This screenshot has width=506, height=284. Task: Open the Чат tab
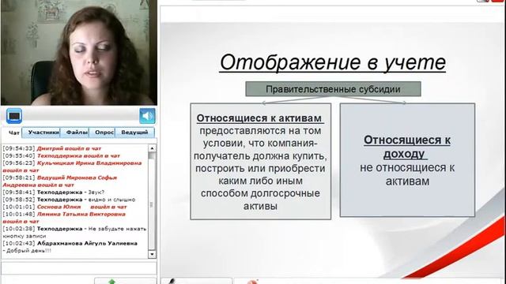[14, 133]
